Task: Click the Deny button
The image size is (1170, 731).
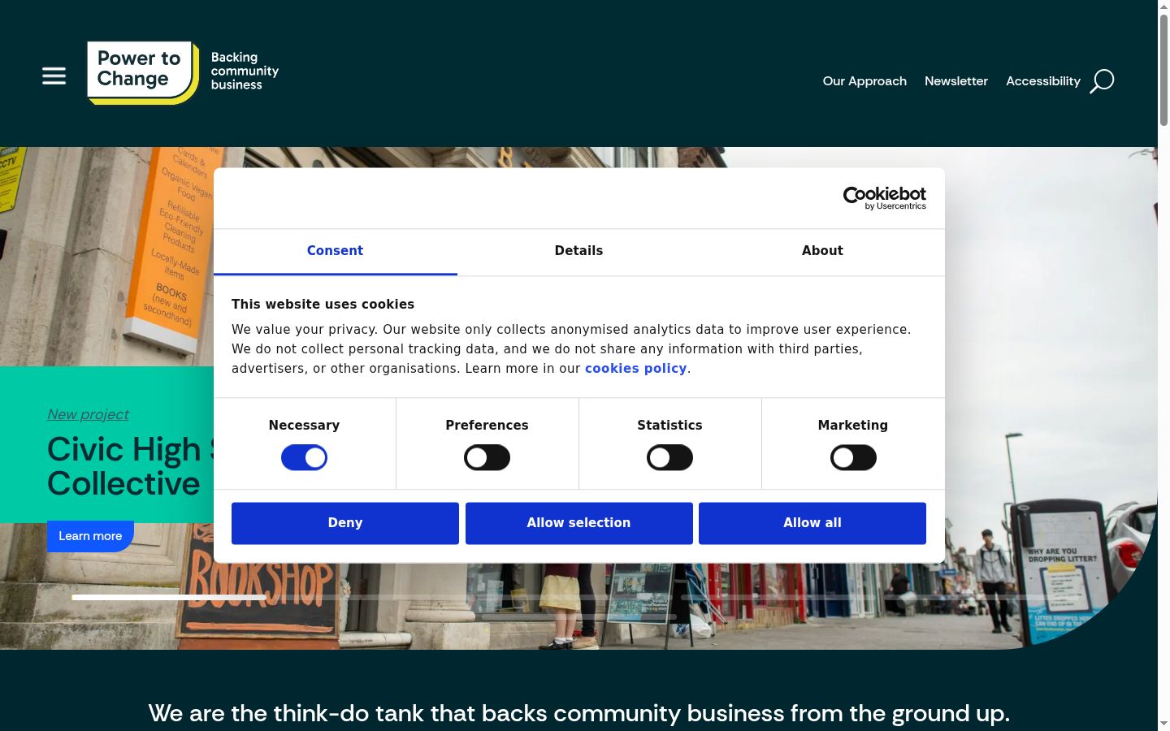Action: 345,523
